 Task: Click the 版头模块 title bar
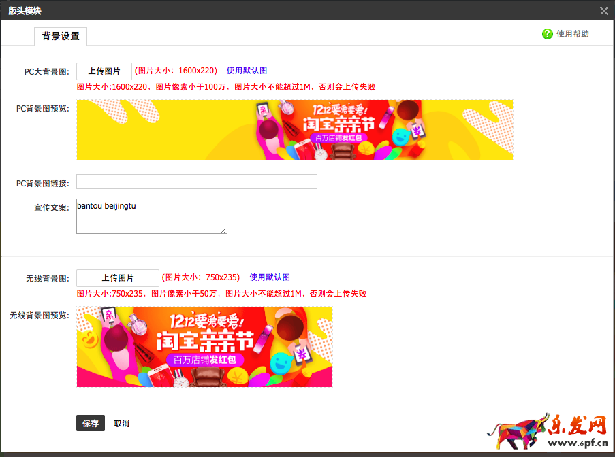point(25,10)
